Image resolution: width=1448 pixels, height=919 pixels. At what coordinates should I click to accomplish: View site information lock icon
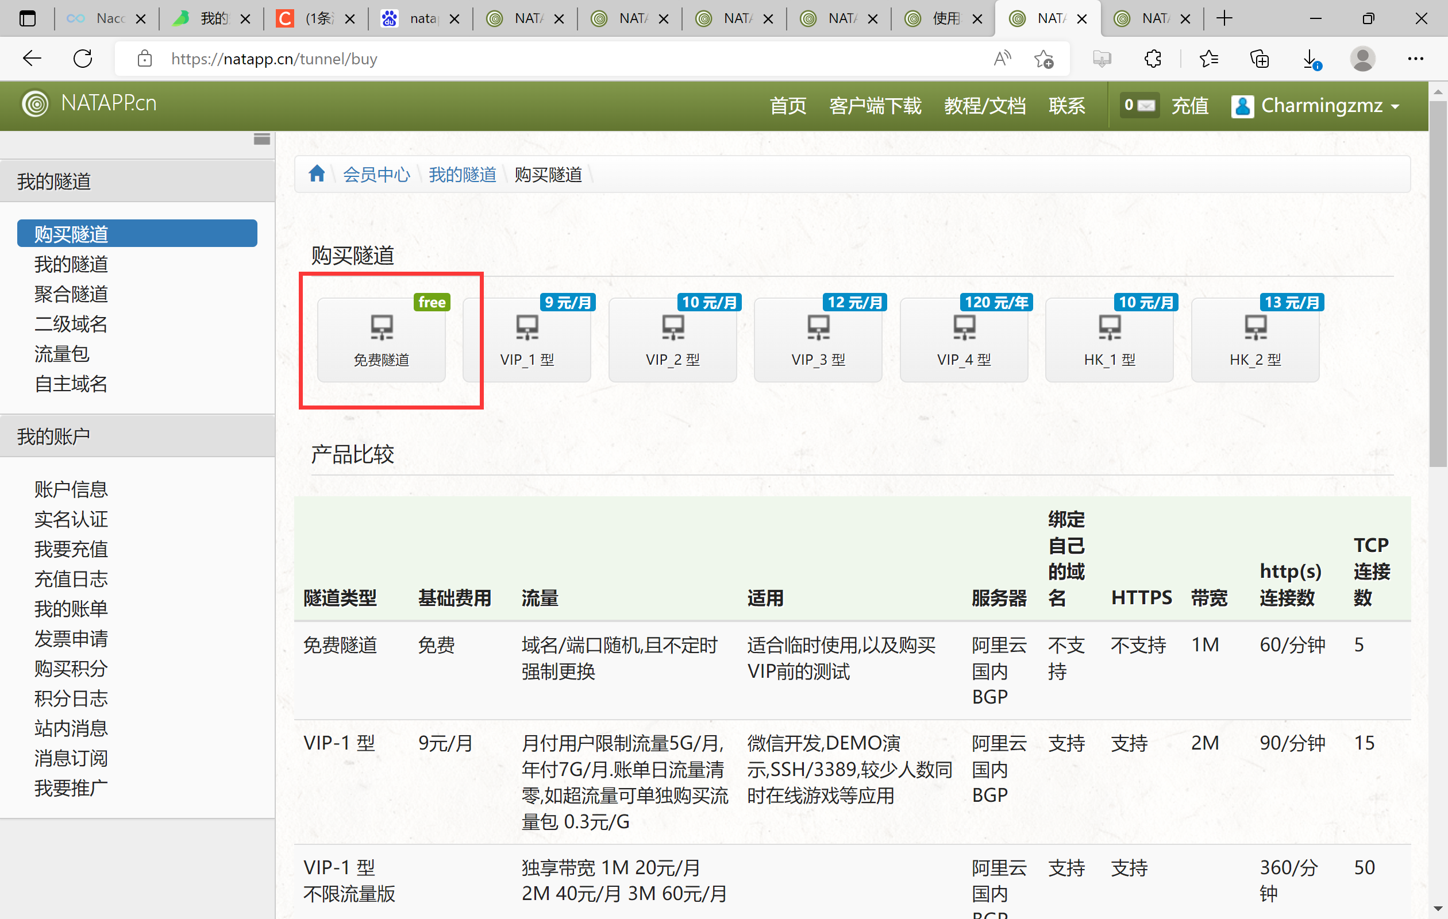144,59
